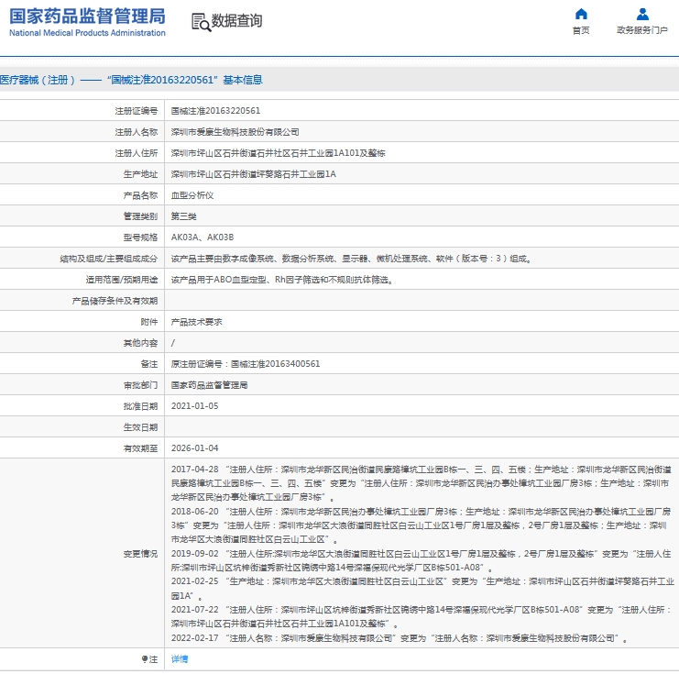Click the 2022-02-17 change record entry

(x=400, y=638)
